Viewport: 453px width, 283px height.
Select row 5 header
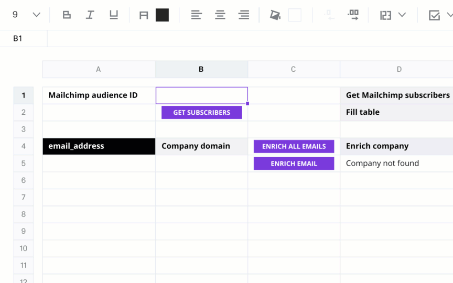(x=24, y=164)
